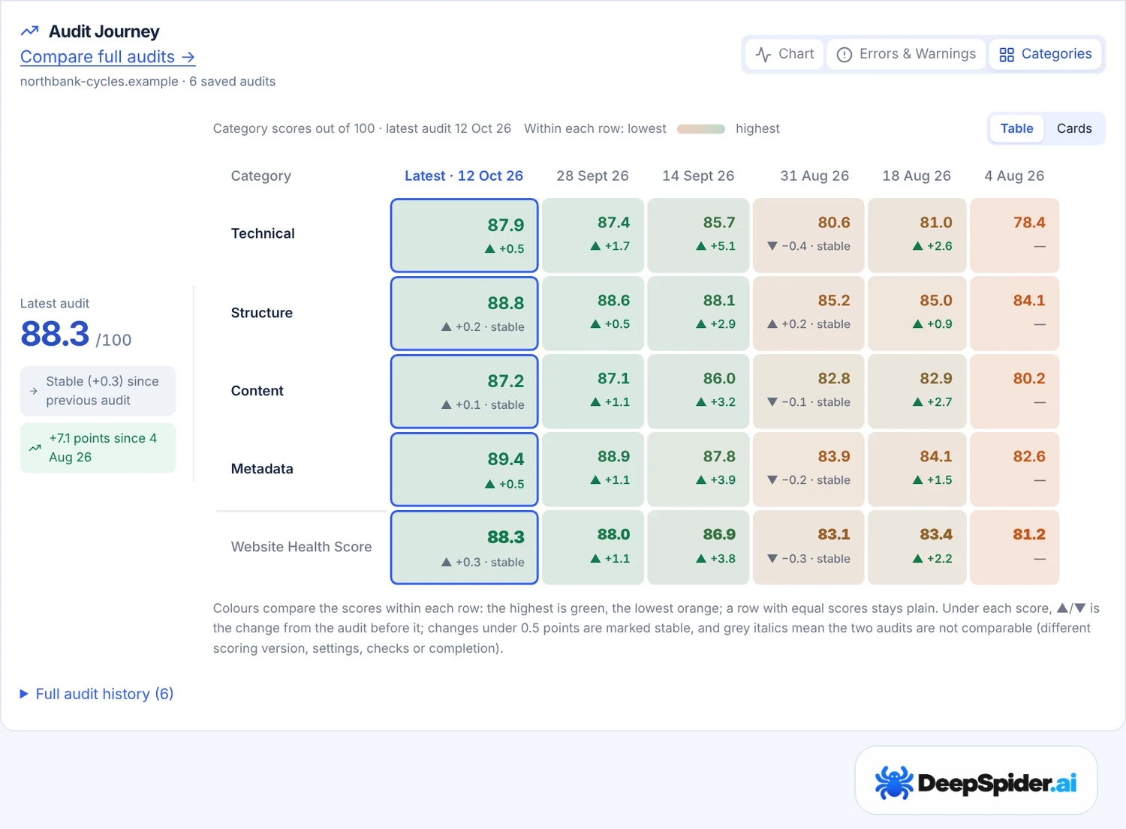Click the Latest · 12 Oct 26 column header
Screen dimensions: 1126x829
(x=464, y=176)
